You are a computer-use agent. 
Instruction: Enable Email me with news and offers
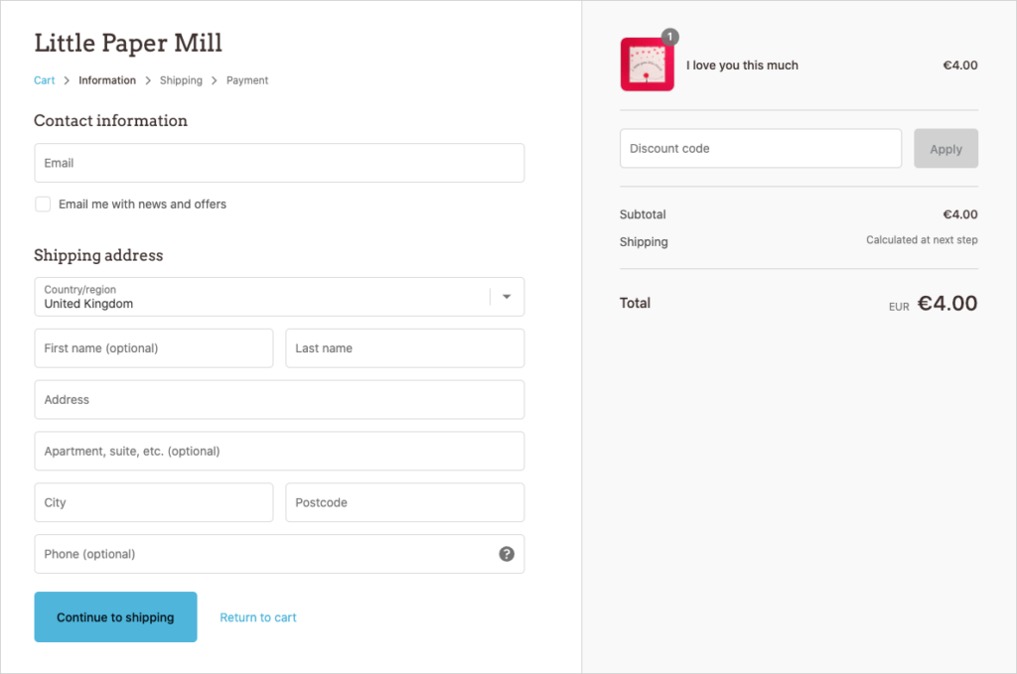pyautogui.click(x=43, y=204)
